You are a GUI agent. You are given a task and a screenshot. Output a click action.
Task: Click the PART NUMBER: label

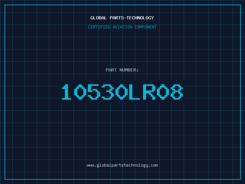[x=122, y=70]
